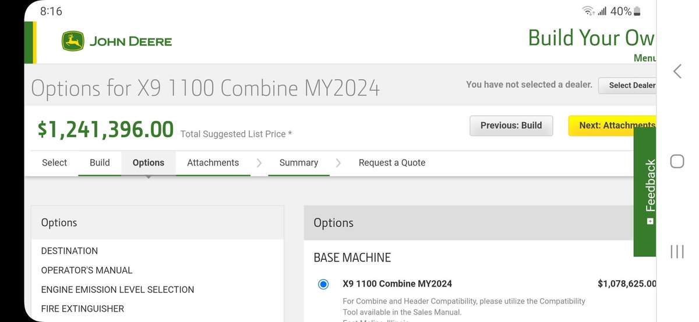Click the Options for X9 1100 Combine title
This screenshot has height=322, width=699.
(x=206, y=88)
